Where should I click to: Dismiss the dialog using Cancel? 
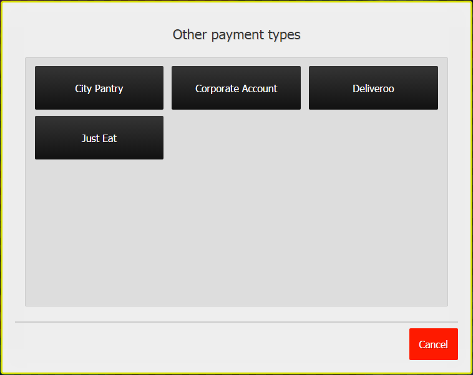click(433, 344)
